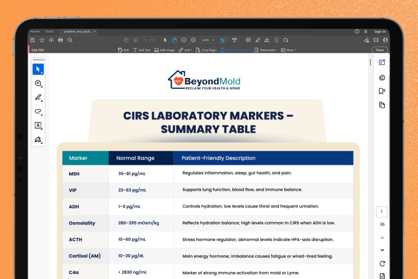Open the Help question mark icon
The width and height of the screenshot is (418, 279).
click(x=357, y=31)
